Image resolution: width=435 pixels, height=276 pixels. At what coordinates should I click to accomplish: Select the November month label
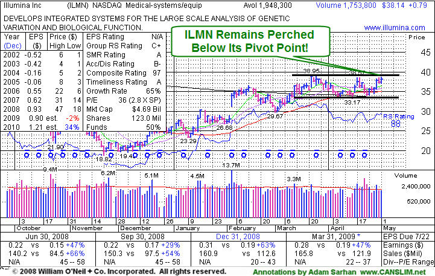87,228
